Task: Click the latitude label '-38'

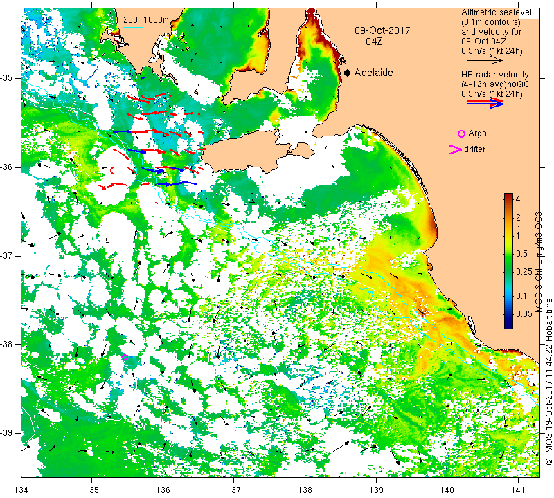Action: [x=7, y=344]
